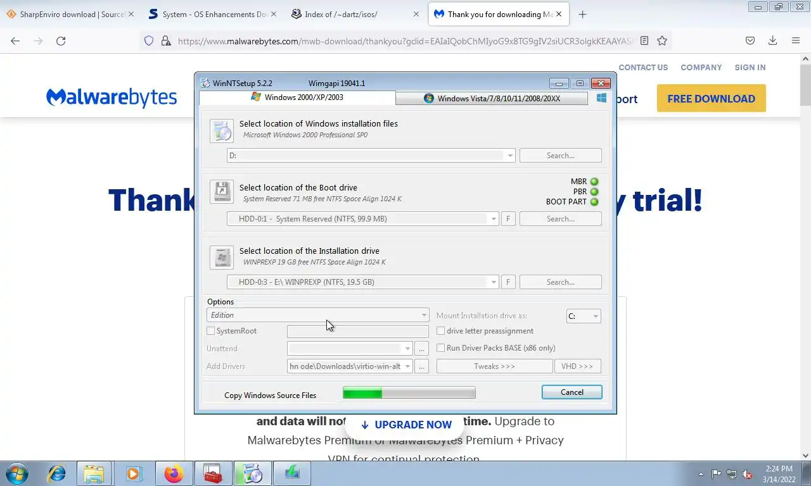Open the red toolbox taskbar app
This screenshot has height=486, width=811.
coord(213,473)
